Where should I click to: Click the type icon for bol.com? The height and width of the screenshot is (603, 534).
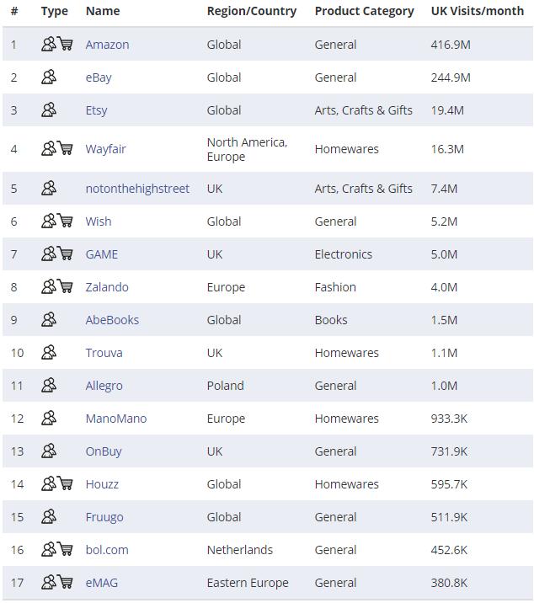coord(56,550)
